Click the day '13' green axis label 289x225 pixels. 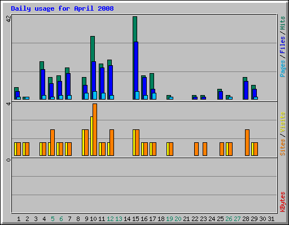click(119, 219)
